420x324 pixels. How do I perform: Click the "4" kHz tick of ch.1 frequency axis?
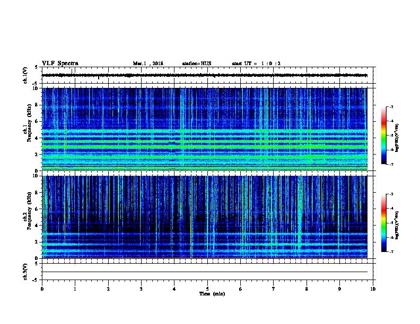(x=37, y=138)
